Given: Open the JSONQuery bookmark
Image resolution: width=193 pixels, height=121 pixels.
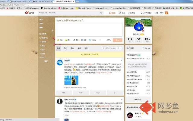Looking at the screenshot, I should click(31, 8).
